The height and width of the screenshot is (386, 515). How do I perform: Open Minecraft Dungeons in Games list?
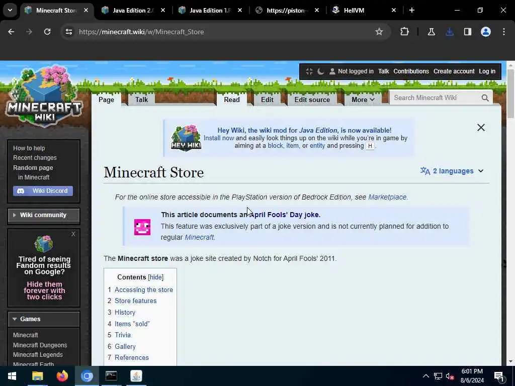40,345
